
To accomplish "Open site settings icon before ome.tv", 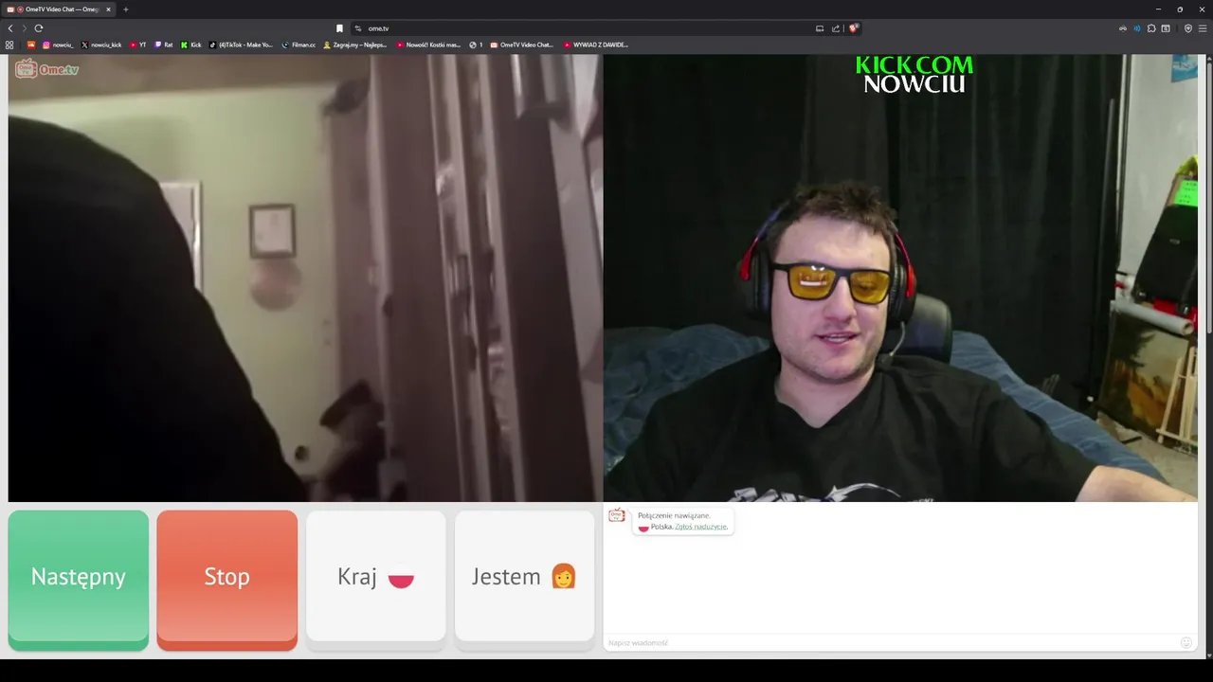I will tap(358, 28).
